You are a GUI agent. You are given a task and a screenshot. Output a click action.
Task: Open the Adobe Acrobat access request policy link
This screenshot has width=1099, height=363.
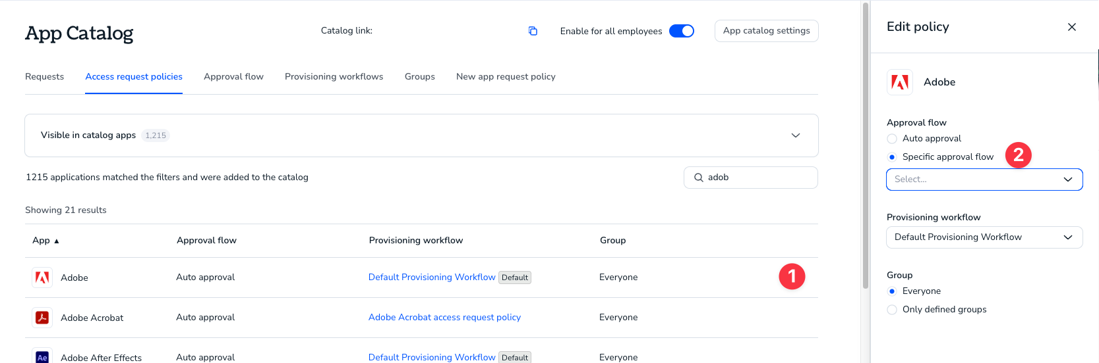coord(444,318)
